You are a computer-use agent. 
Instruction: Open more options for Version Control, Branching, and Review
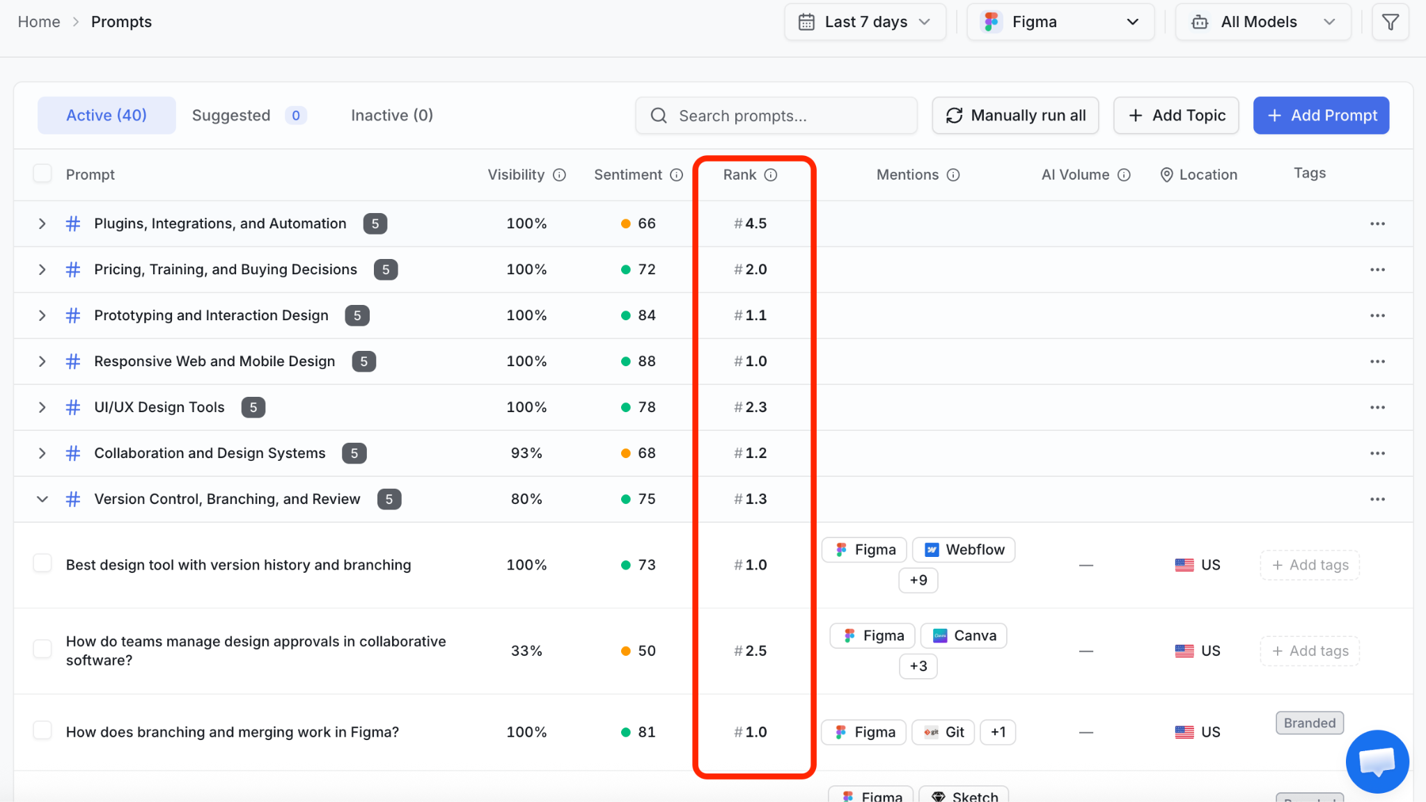[x=1377, y=499]
